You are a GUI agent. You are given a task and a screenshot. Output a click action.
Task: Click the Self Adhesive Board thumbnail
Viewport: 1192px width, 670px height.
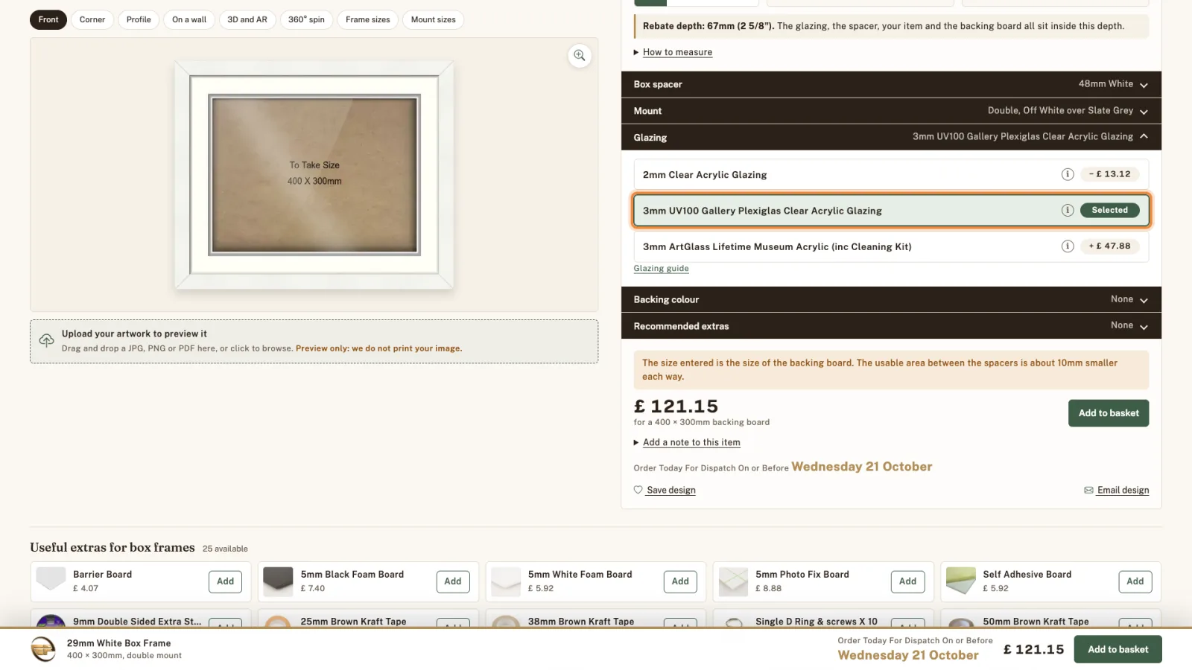click(x=960, y=581)
